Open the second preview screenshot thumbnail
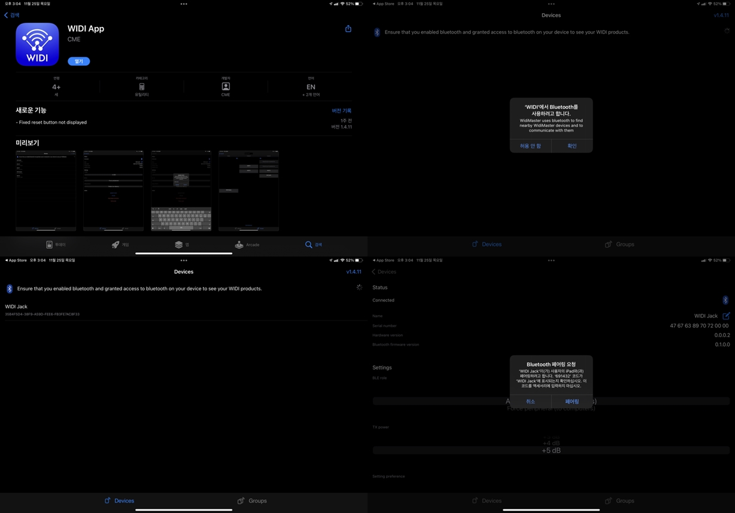 click(113, 191)
